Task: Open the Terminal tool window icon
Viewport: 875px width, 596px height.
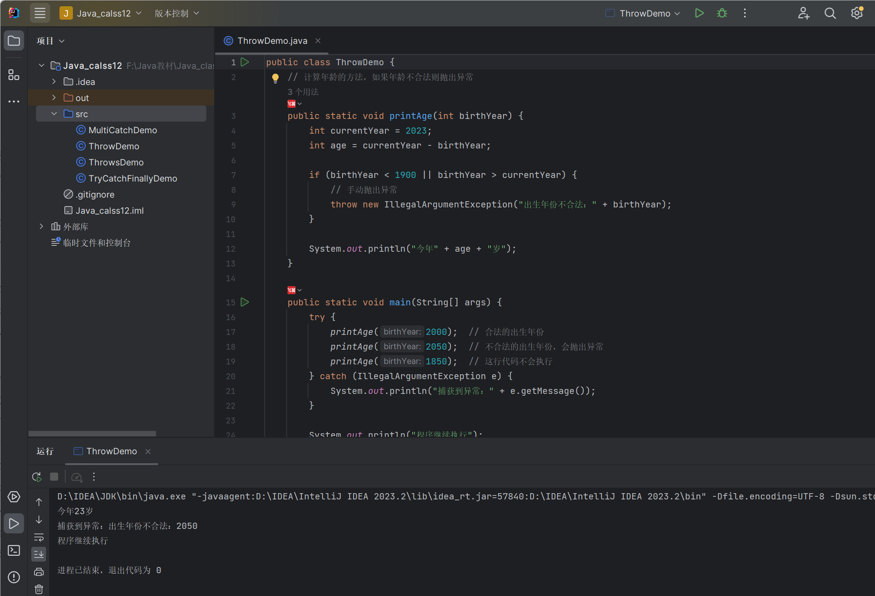Action: click(14, 550)
